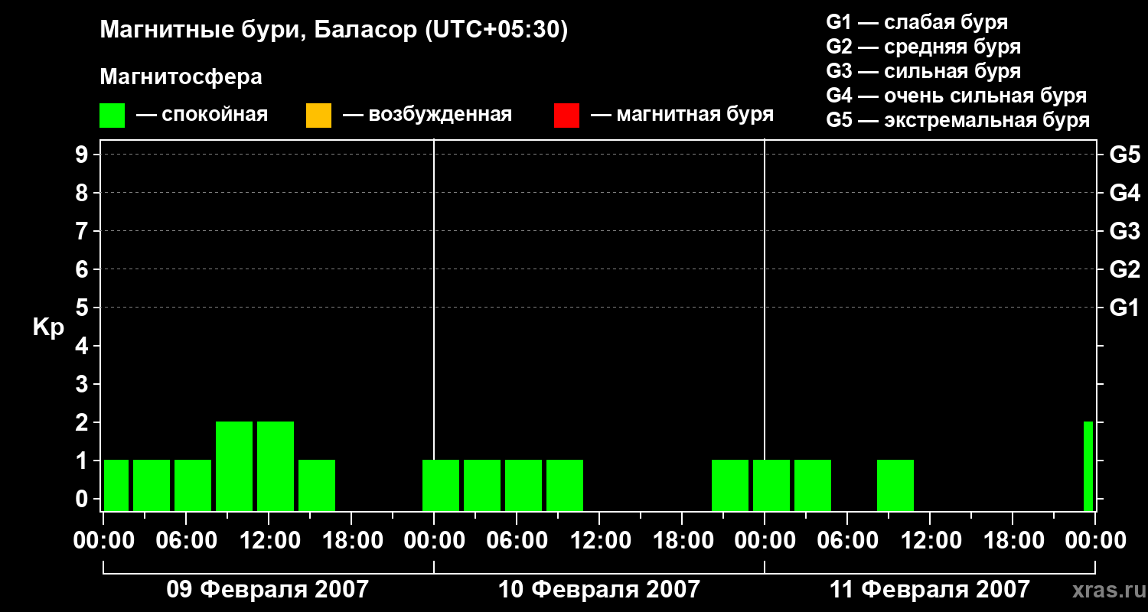
Task: Click the legend label '— магнитная буря'
Action: [x=683, y=116]
